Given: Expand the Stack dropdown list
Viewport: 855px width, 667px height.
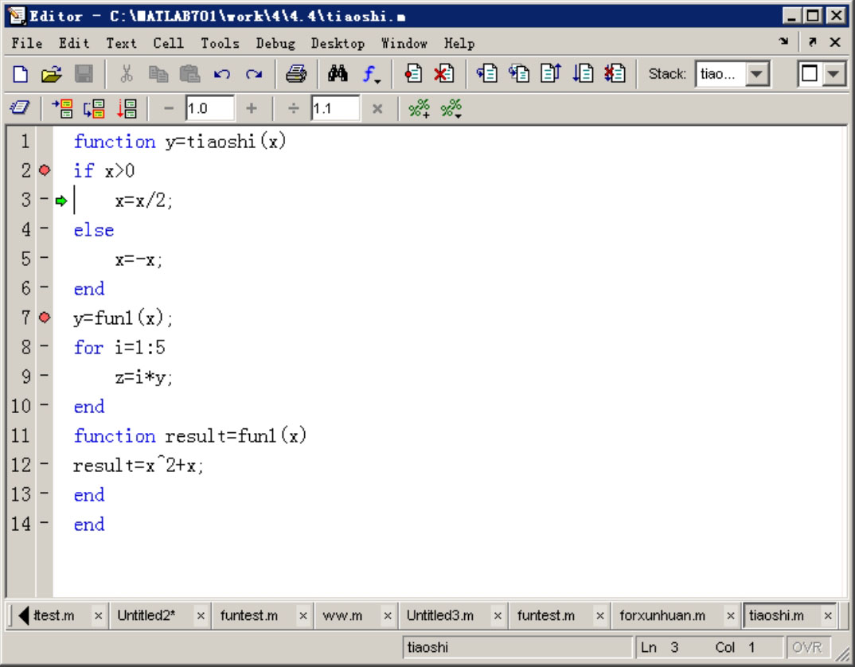Looking at the screenshot, I should click(756, 74).
